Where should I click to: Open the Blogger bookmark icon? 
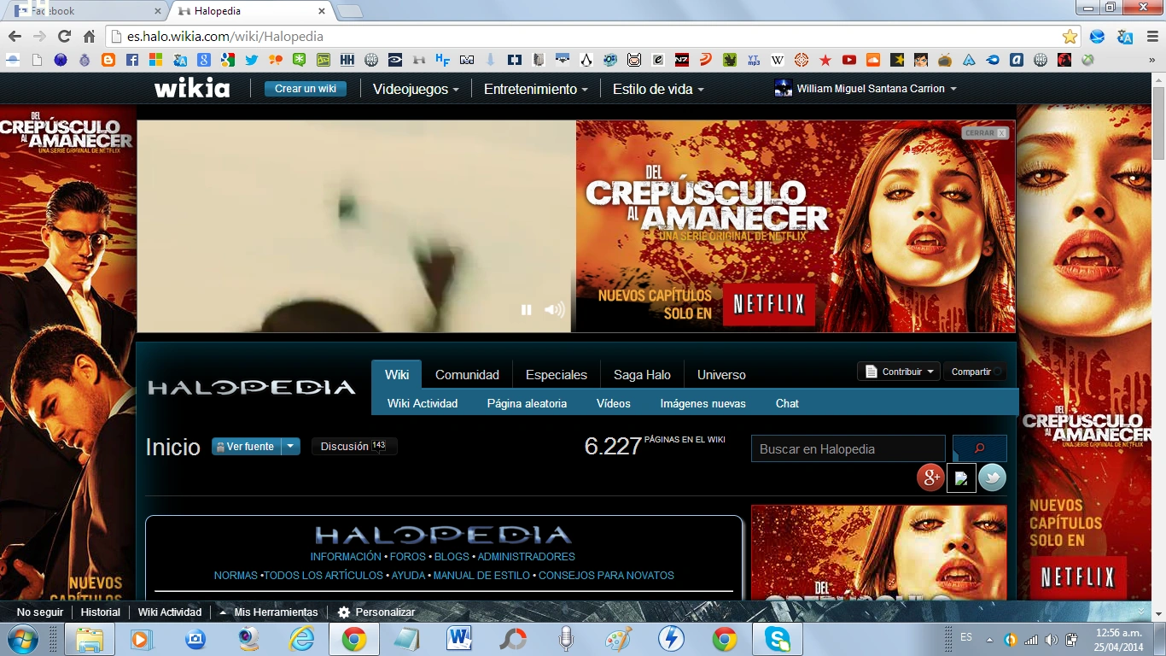[x=108, y=60]
